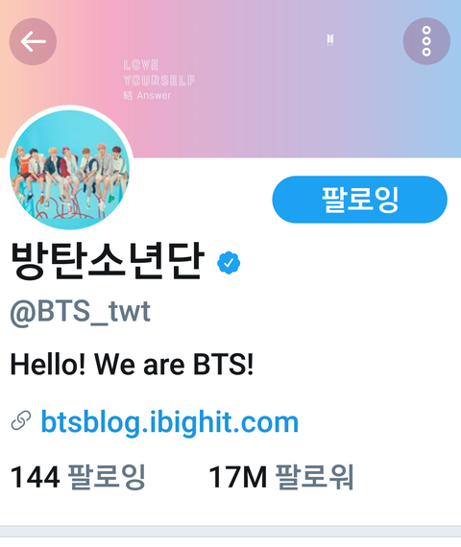The width and height of the screenshot is (461, 547).
Task: View the 17M 팔로워 followers list
Action: (x=281, y=477)
